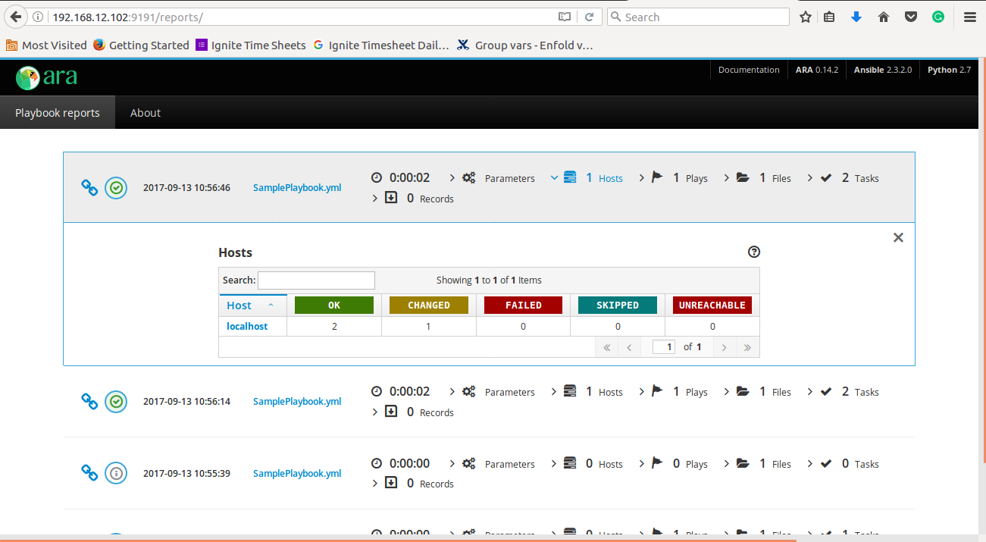The height and width of the screenshot is (542, 986).
Task: Open Getting Started bookmark
Action: (141, 45)
